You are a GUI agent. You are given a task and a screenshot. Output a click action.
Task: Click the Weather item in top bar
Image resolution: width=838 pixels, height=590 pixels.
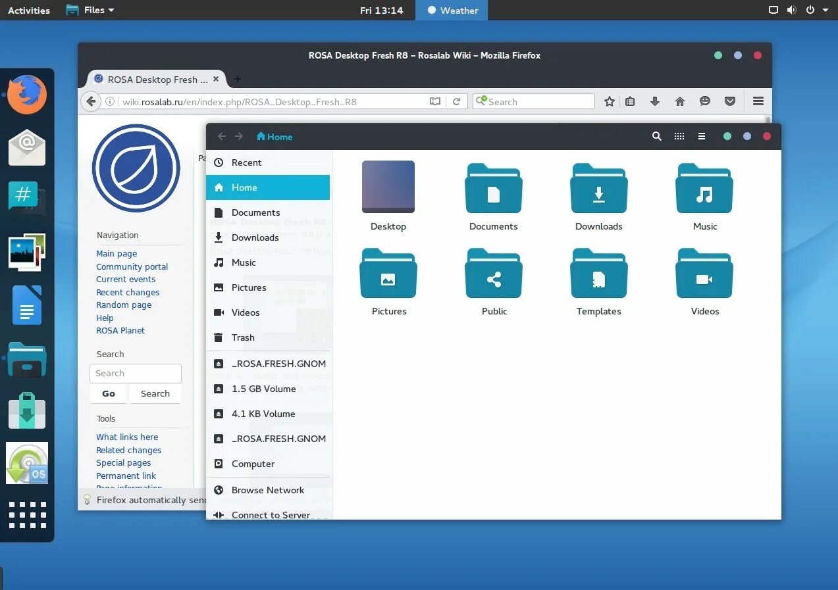pyautogui.click(x=452, y=10)
